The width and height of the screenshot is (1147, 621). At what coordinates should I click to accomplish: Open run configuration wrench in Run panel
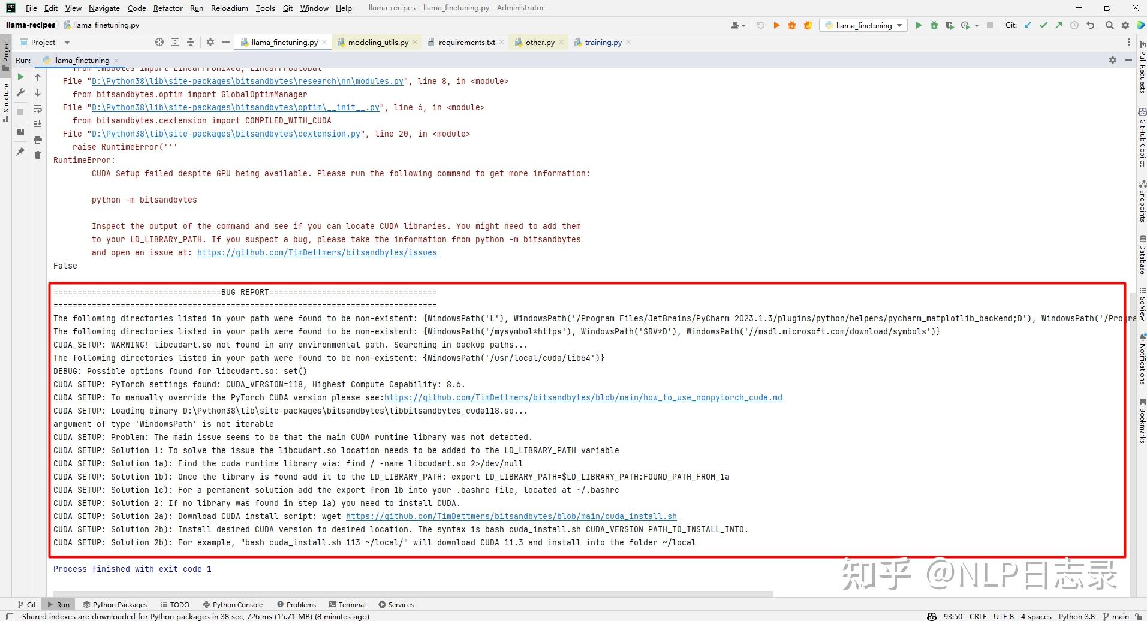click(20, 92)
